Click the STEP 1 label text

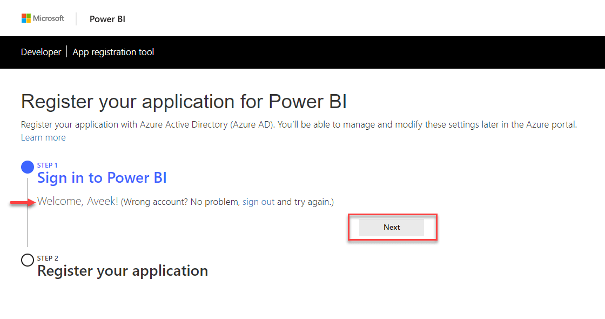(x=48, y=165)
